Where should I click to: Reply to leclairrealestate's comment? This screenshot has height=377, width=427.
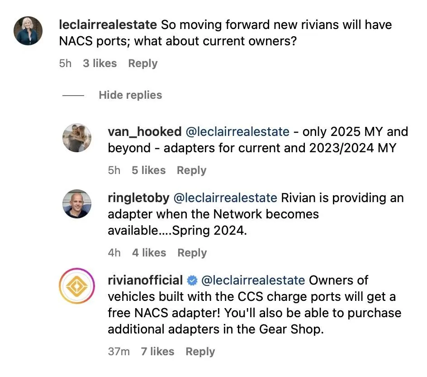point(143,63)
